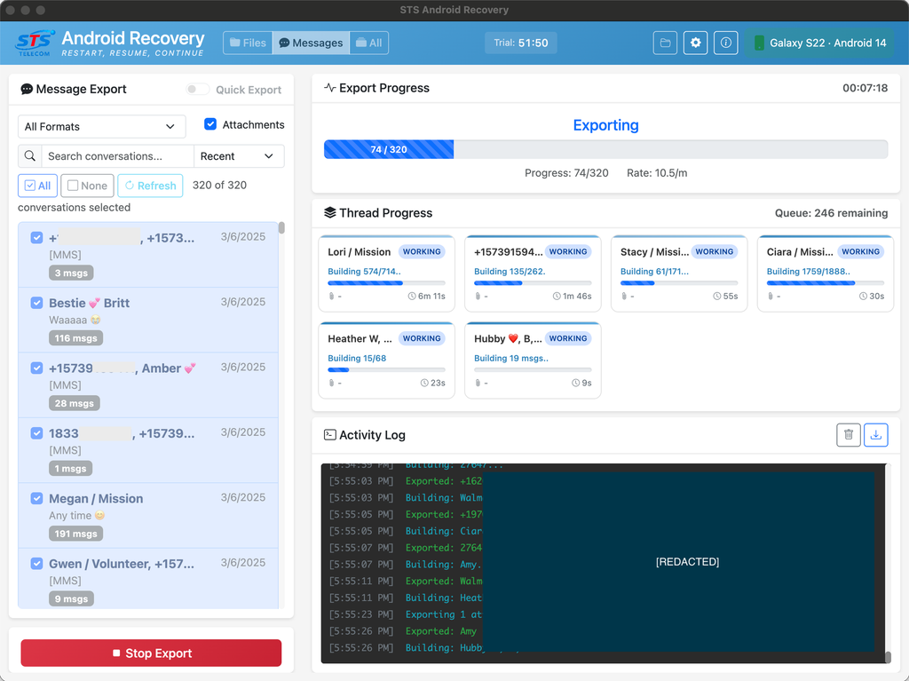
Task: Click Refresh to reload conversations
Action: (x=150, y=185)
